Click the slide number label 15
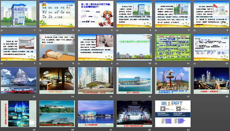 pos(111,97)
